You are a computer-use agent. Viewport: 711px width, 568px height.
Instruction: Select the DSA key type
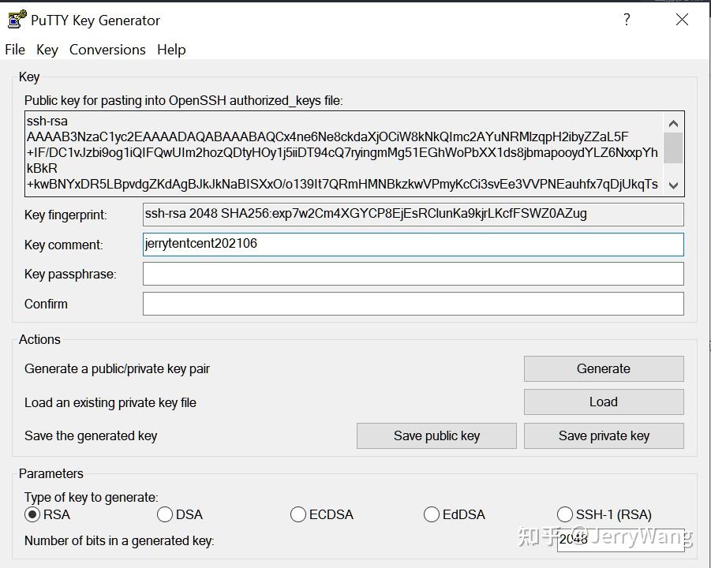coord(165,514)
